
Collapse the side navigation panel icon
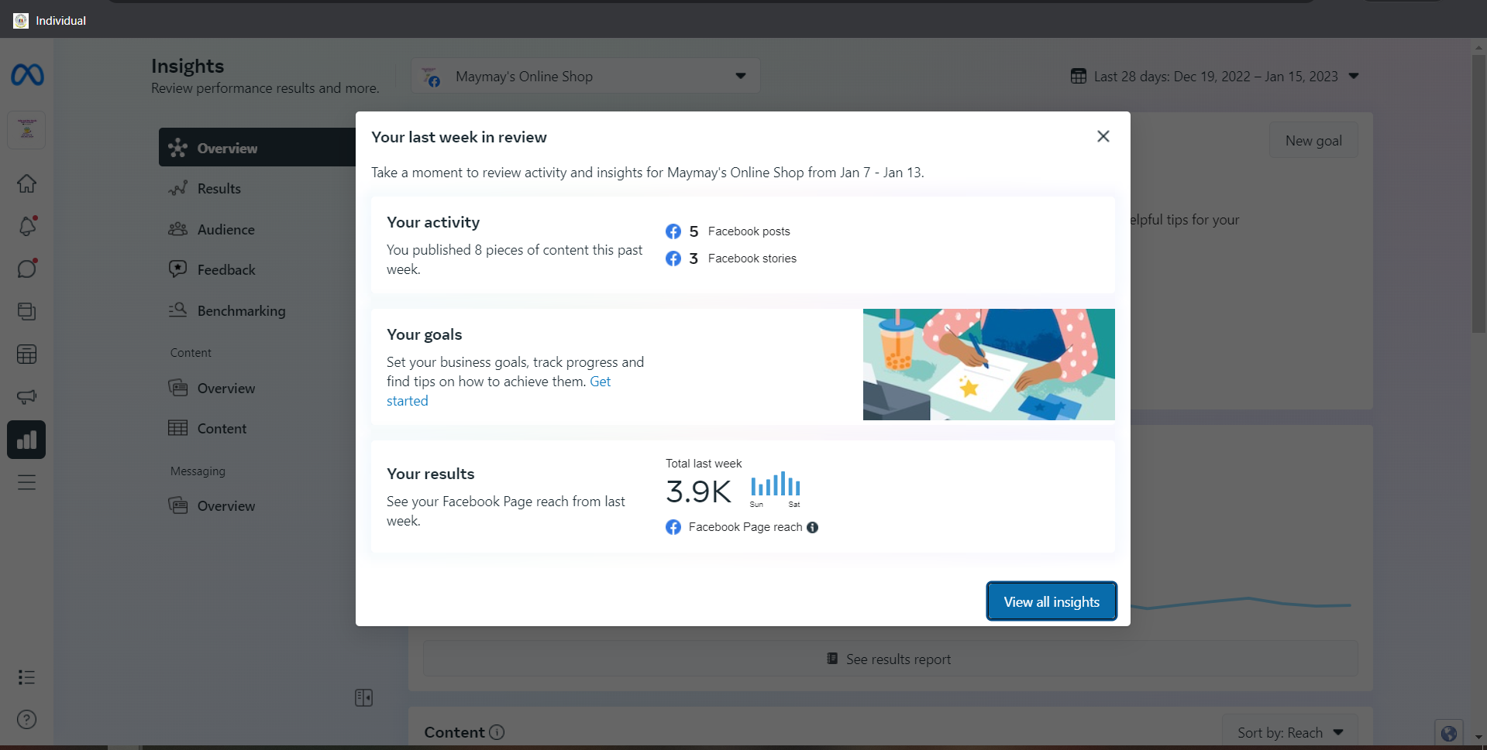[x=363, y=698]
